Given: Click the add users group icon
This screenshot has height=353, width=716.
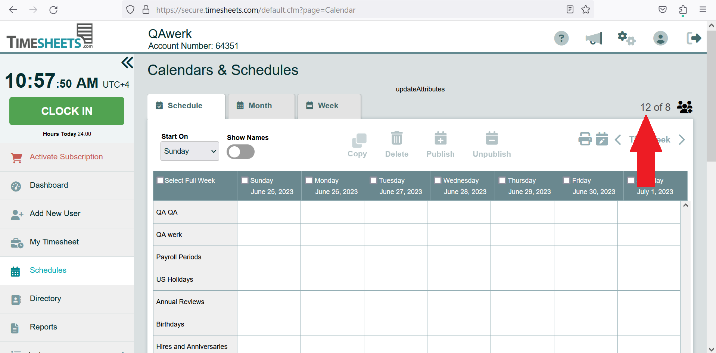Looking at the screenshot, I should [x=685, y=107].
